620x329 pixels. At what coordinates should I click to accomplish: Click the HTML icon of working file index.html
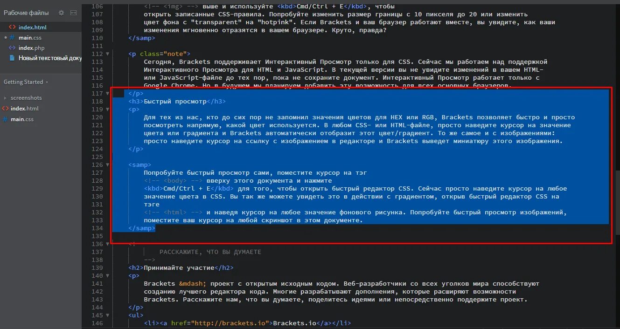click(x=13, y=27)
